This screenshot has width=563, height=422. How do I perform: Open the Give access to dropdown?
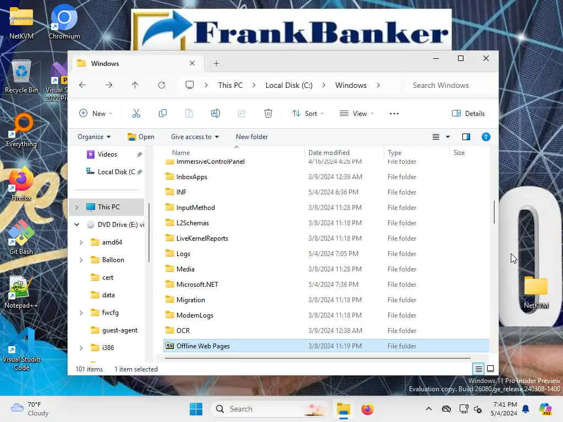195,137
